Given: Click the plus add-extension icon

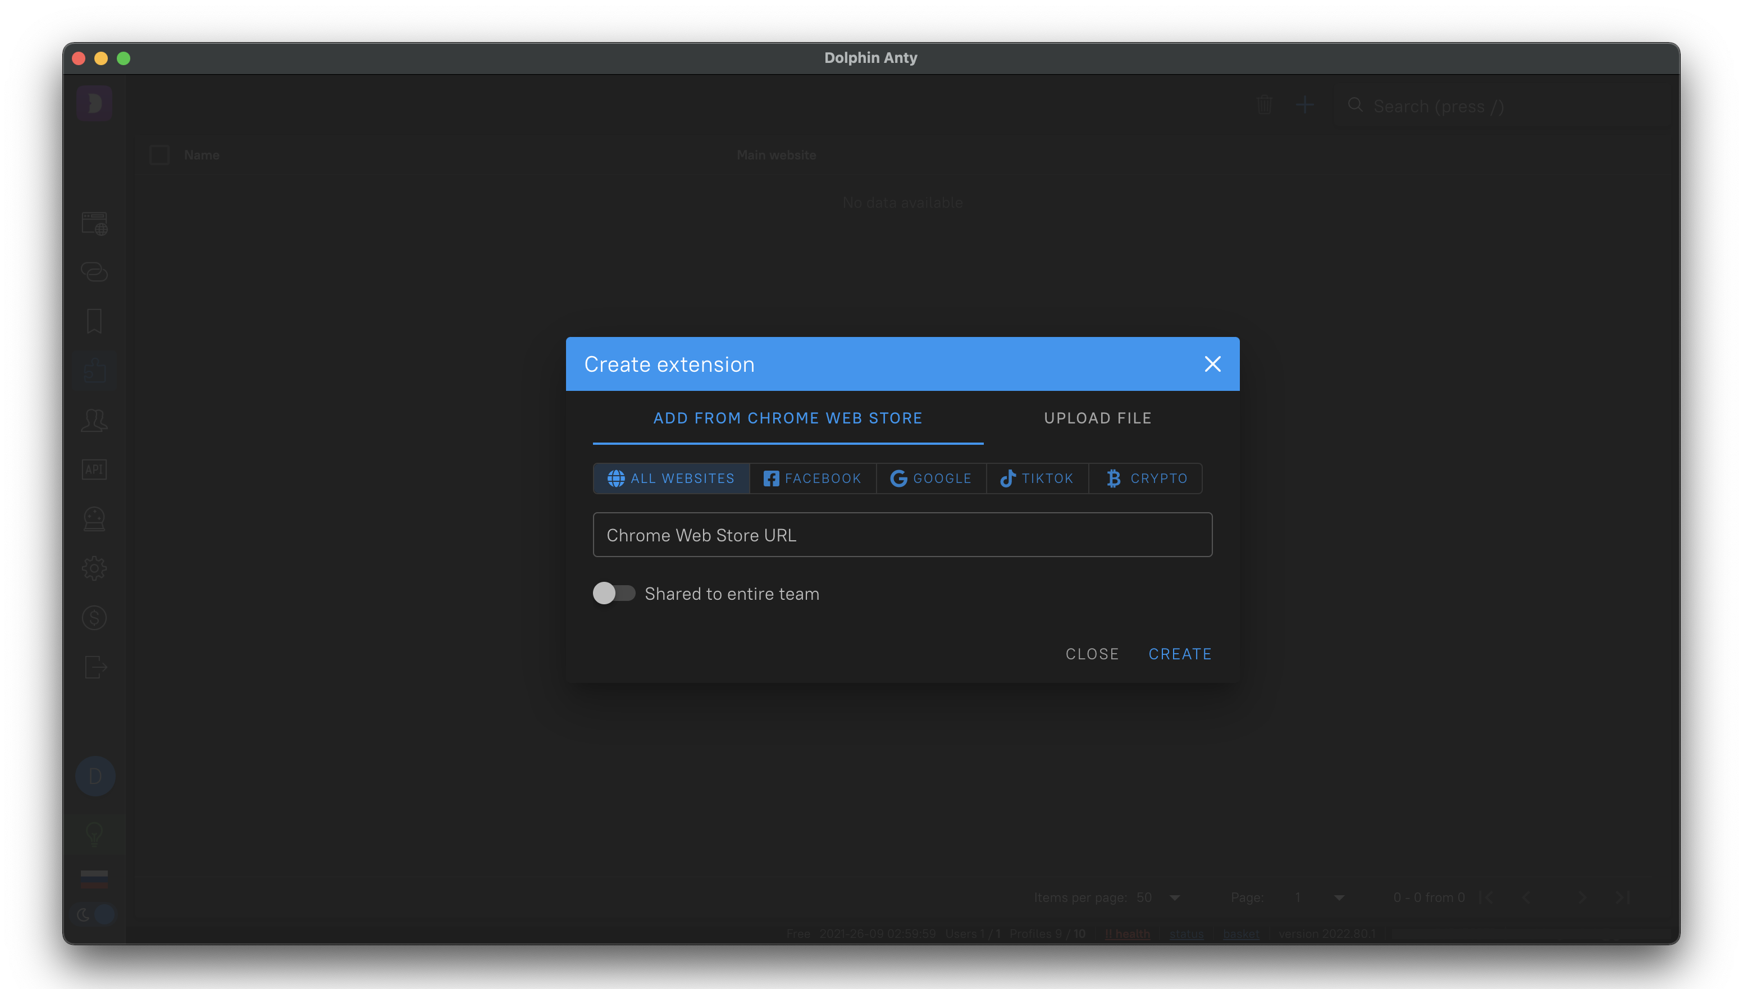Looking at the screenshot, I should (1304, 104).
